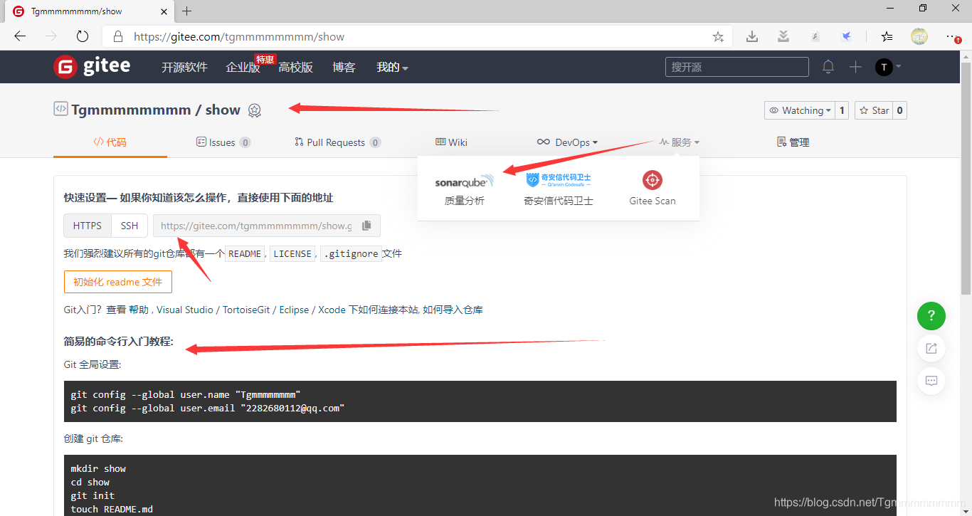
Task: Expand the Watching dropdown
Action: [x=800, y=110]
